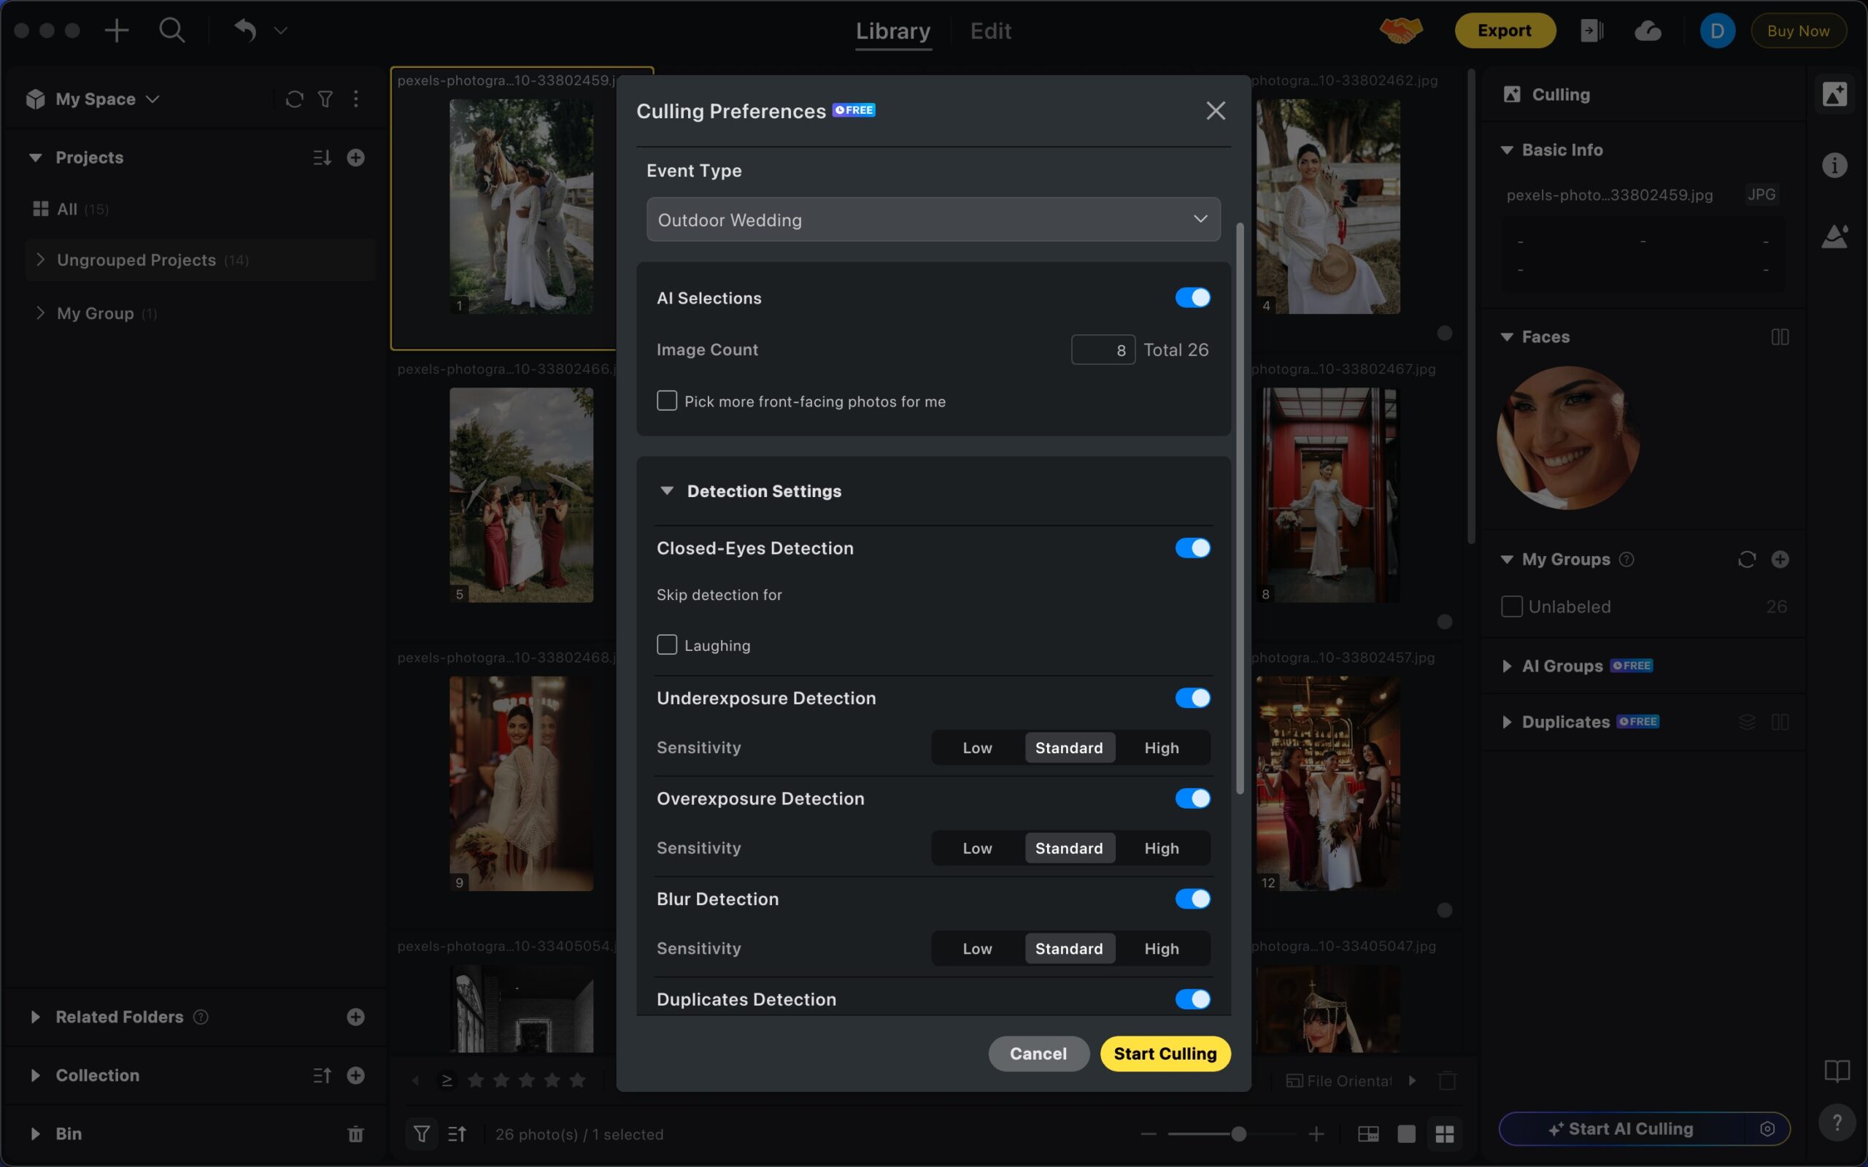Open the info panel icon

1834,165
